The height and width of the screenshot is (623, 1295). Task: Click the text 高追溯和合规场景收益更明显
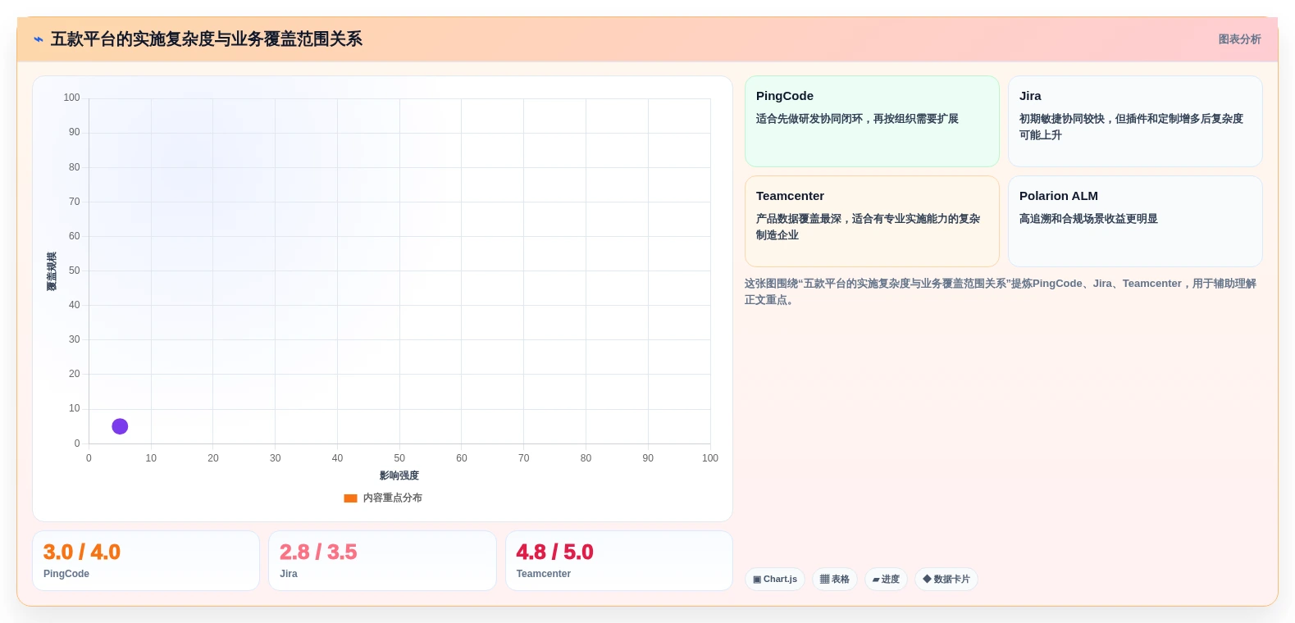[x=1088, y=219]
